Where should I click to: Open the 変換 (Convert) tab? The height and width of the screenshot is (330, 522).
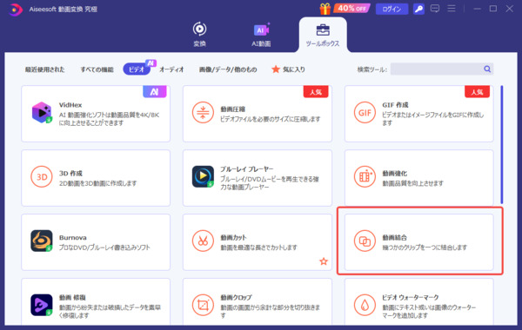[199, 34]
